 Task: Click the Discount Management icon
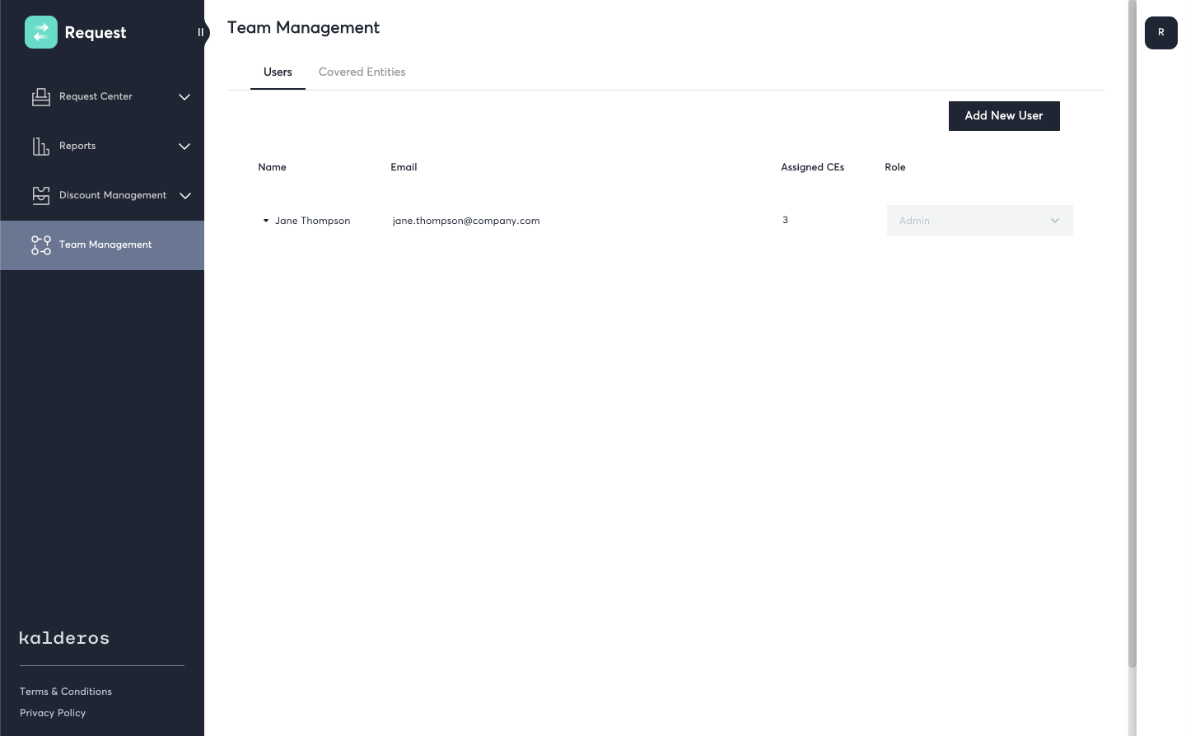pyautogui.click(x=41, y=195)
